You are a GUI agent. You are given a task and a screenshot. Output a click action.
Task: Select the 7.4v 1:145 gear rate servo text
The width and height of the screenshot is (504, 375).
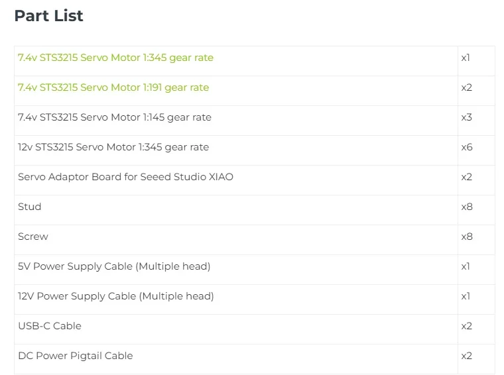click(x=115, y=117)
